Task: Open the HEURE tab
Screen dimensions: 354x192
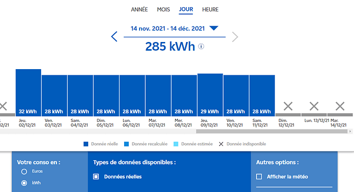Action: tap(210, 9)
